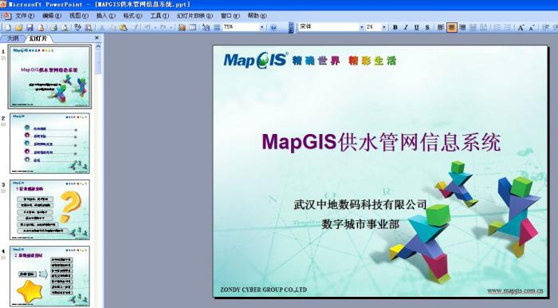Toggle center alignment of the text
558x308 pixels.
(x=452, y=27)
